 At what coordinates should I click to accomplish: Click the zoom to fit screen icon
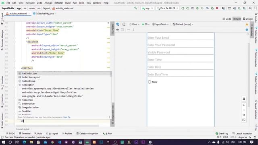pos(244,120)
